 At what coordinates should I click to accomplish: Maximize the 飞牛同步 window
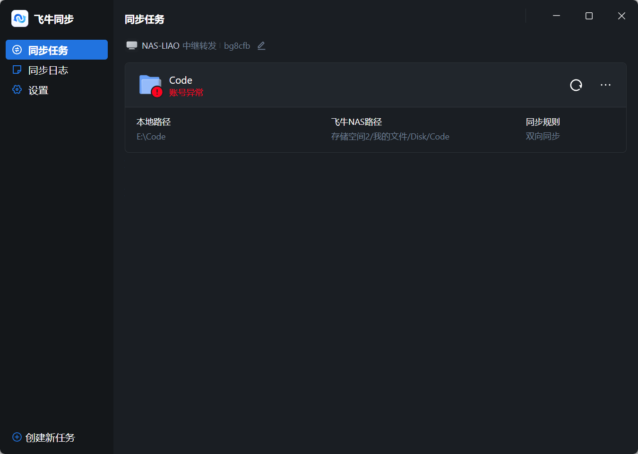pyautogui.click(x=589, y=16)
